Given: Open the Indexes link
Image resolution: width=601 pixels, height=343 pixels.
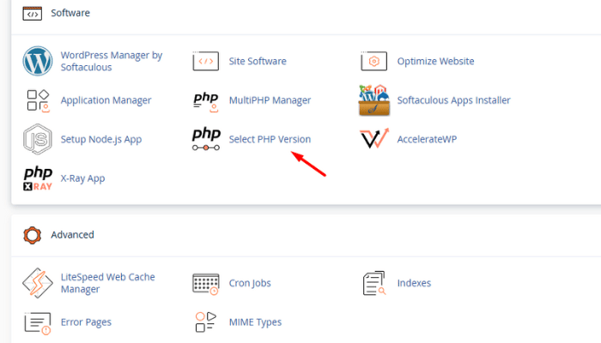Looking at the screenshot, I should pos(414,283).
